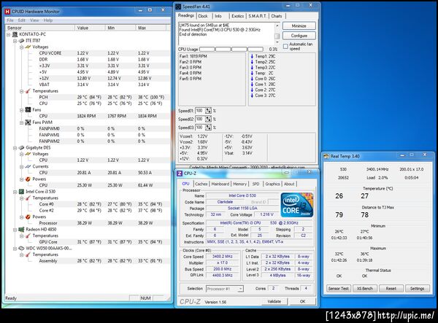Open the Memory tab in CPU-Z
Viewport: 438px width, 323px height.
(x=239, y=184)
